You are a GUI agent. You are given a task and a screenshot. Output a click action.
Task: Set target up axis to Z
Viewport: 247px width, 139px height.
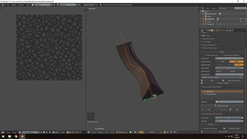[x=239, y=65]
